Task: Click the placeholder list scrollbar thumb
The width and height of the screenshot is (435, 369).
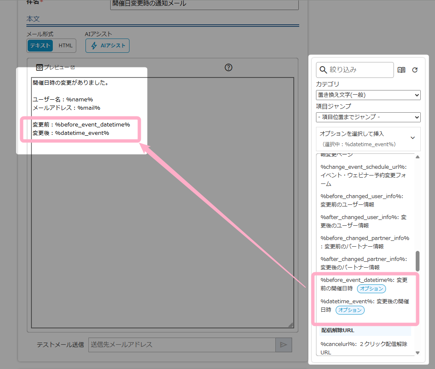Action: [x=417, y=261]
